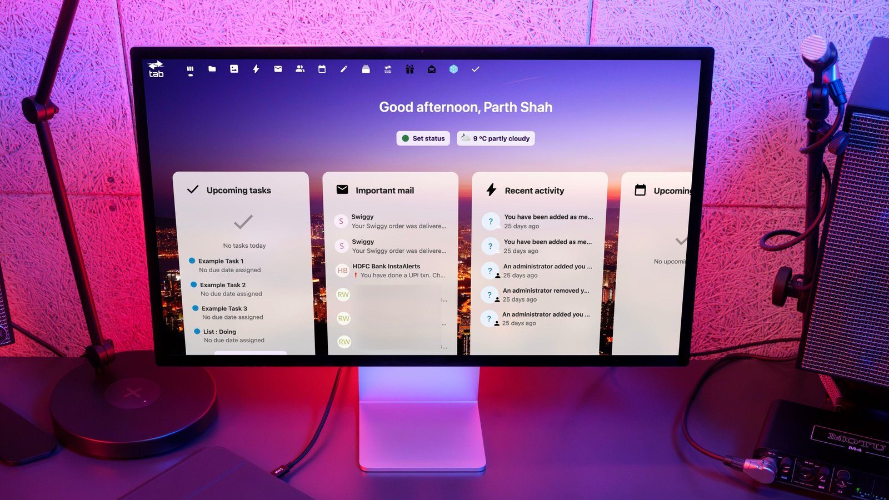Open the Contacts people icon

coord(300,69)
